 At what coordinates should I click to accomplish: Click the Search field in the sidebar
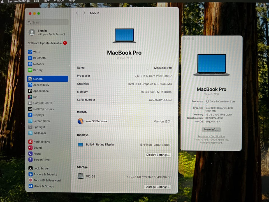48,22
